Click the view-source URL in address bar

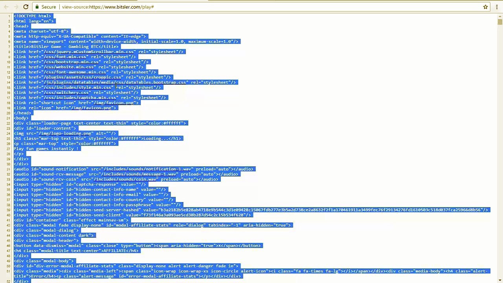click(108, 7)
